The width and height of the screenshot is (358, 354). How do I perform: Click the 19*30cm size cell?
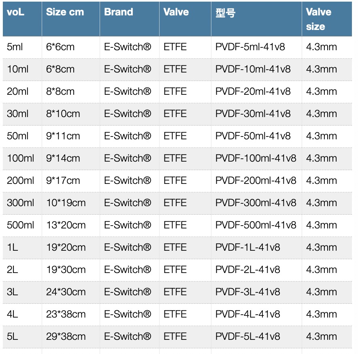pos(66,270)
